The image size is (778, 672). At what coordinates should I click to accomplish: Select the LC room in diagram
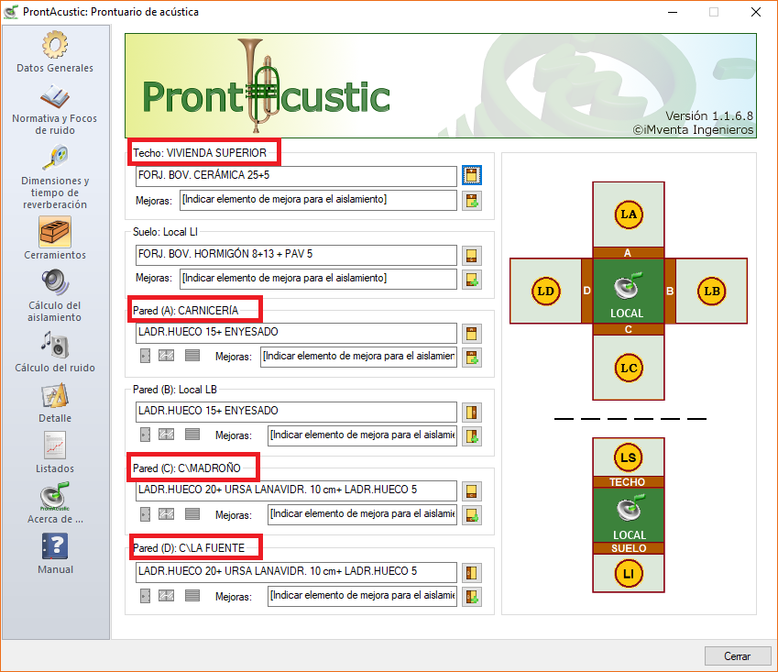point(628,368)
